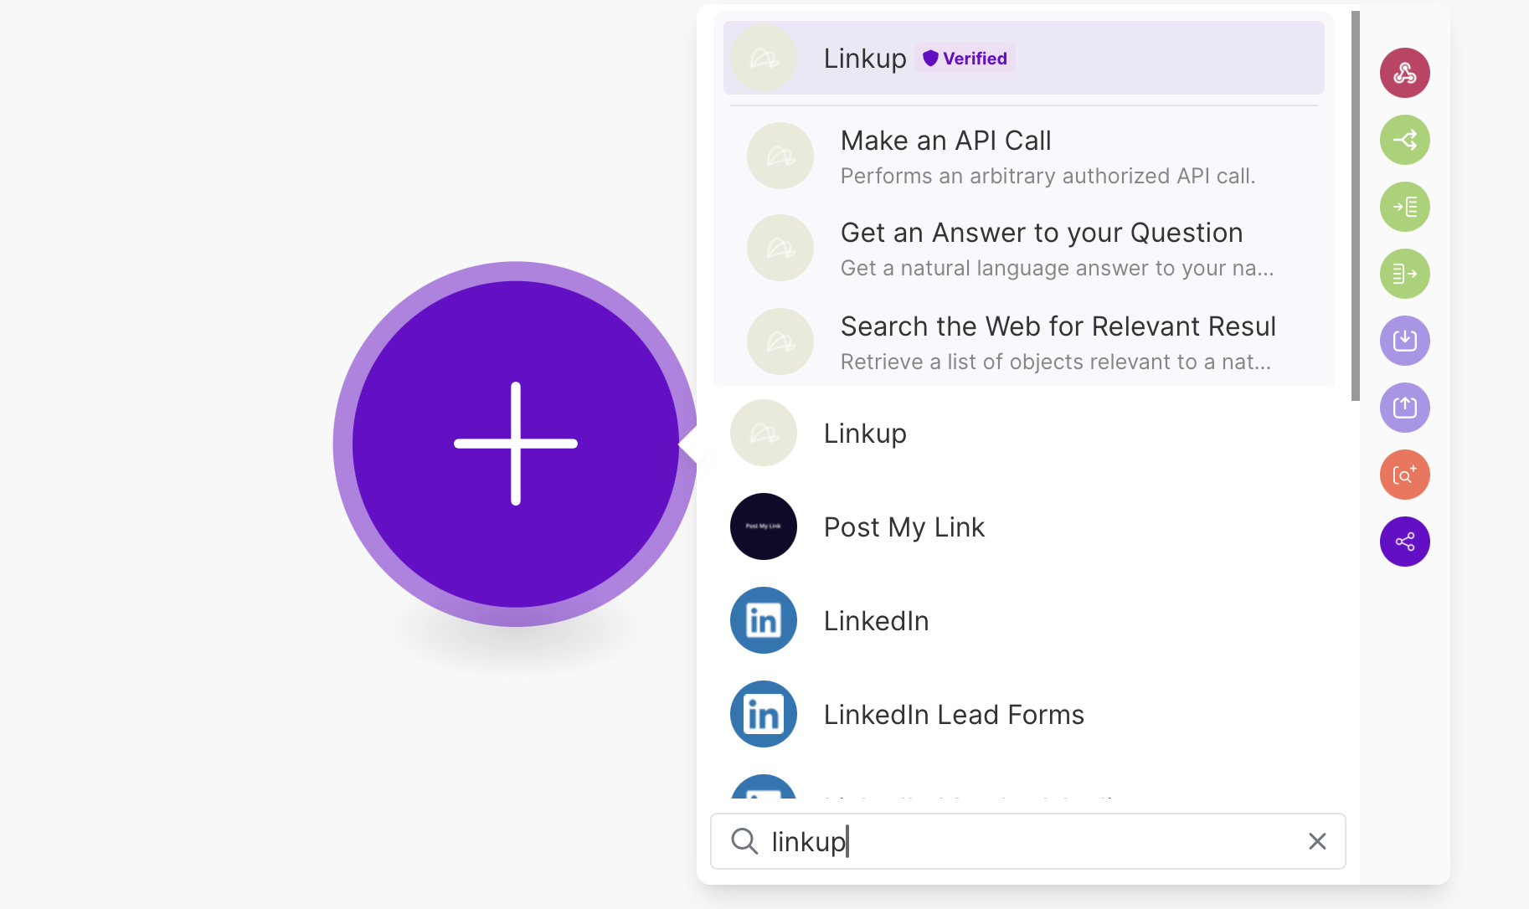Screen dimensions: 1529x909
Task: Click the Search the Web module icon
Action: click(780, 342)
